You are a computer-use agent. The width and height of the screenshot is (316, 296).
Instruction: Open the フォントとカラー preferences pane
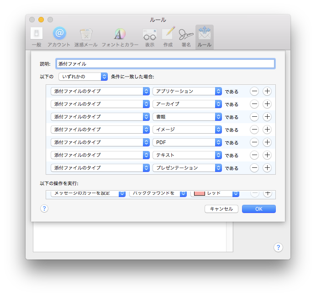(x=120, y=36)
